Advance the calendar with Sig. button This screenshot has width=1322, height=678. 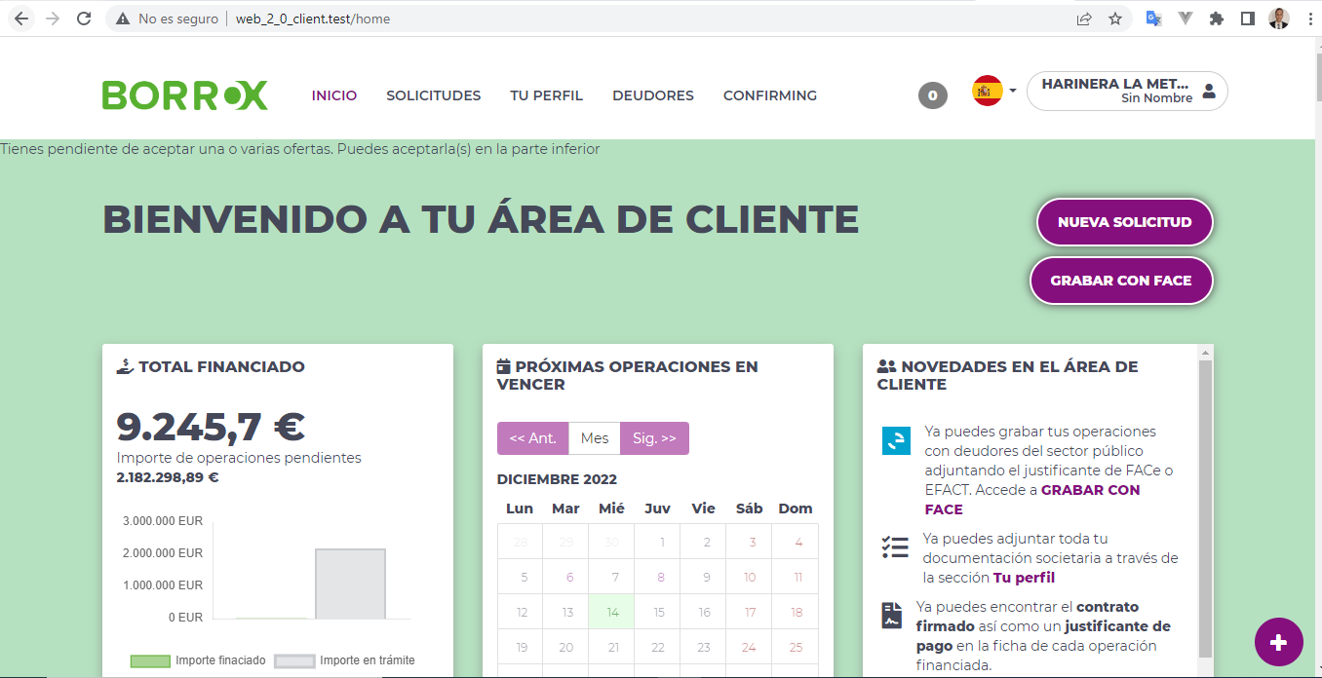pos(654,437)
